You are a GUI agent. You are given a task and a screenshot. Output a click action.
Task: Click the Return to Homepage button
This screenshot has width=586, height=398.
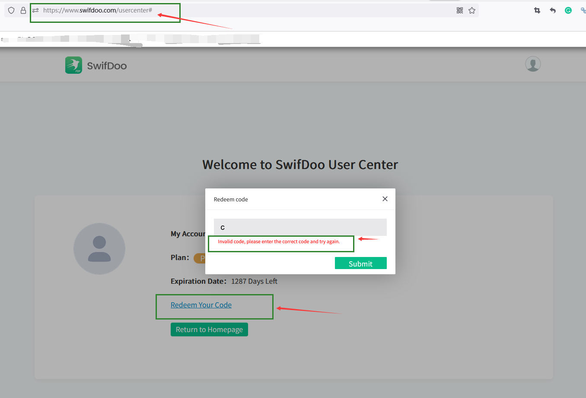coord(209,329)
